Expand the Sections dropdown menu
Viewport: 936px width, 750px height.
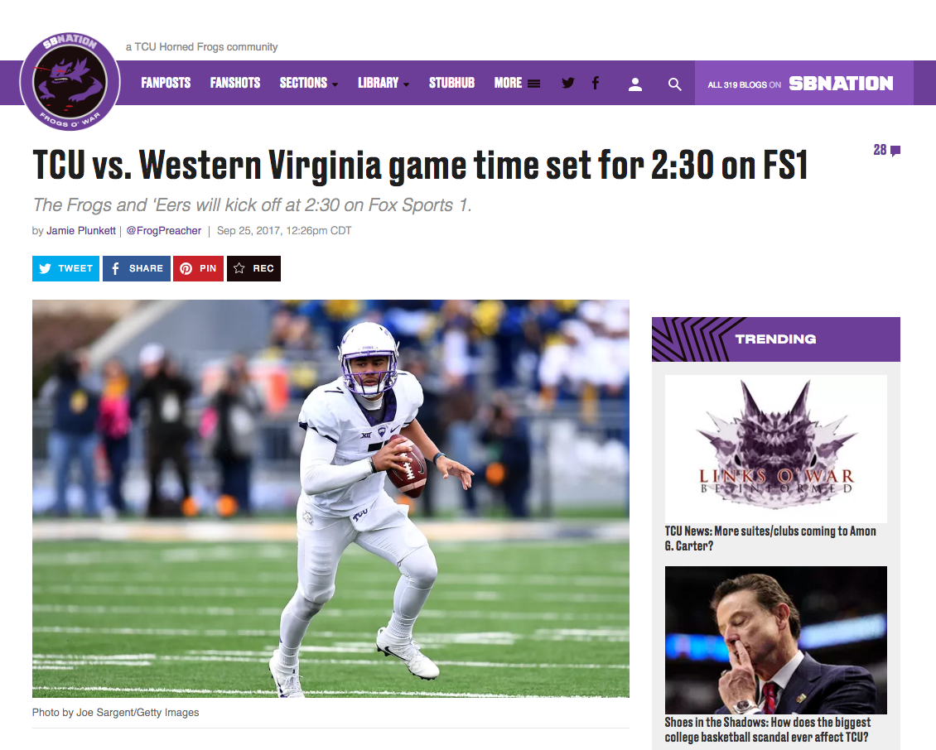309,83
